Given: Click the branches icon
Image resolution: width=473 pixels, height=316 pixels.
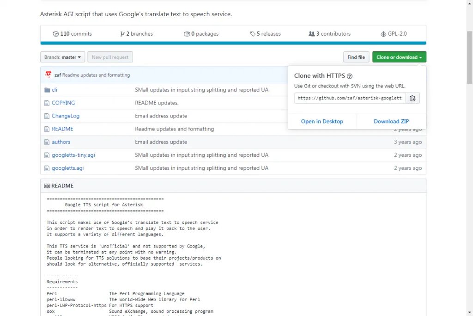Looking at the screenshot, I should point(122,34).
